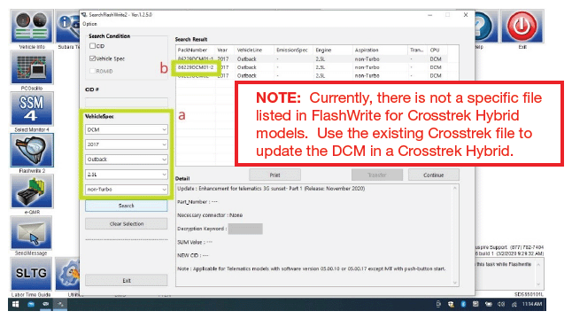Click the Print button

pos(274,175)
